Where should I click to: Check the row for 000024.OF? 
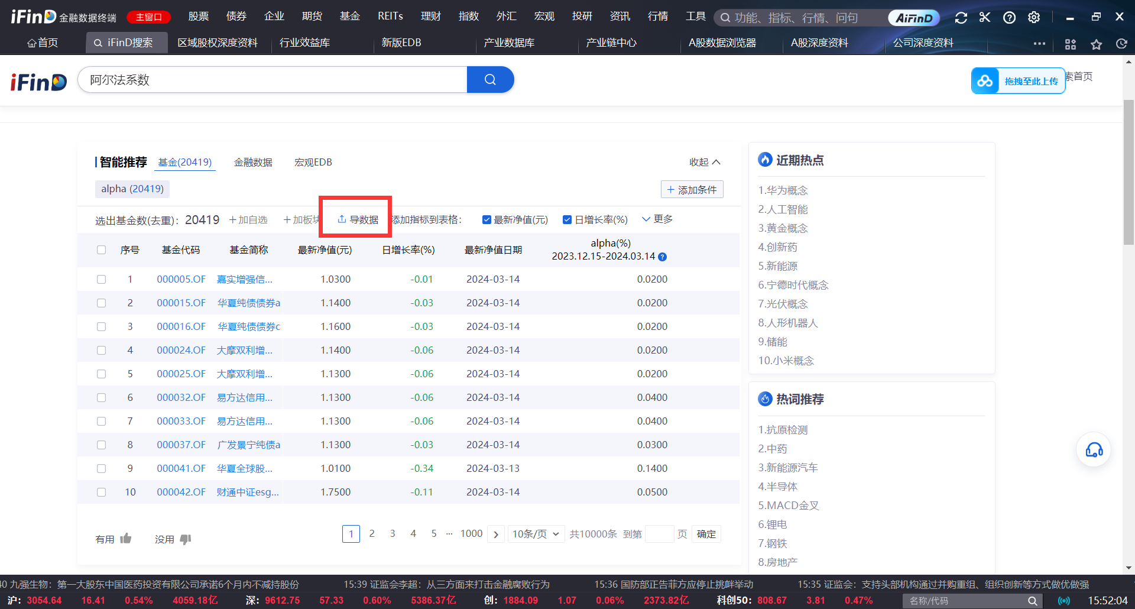pos(102,350)
